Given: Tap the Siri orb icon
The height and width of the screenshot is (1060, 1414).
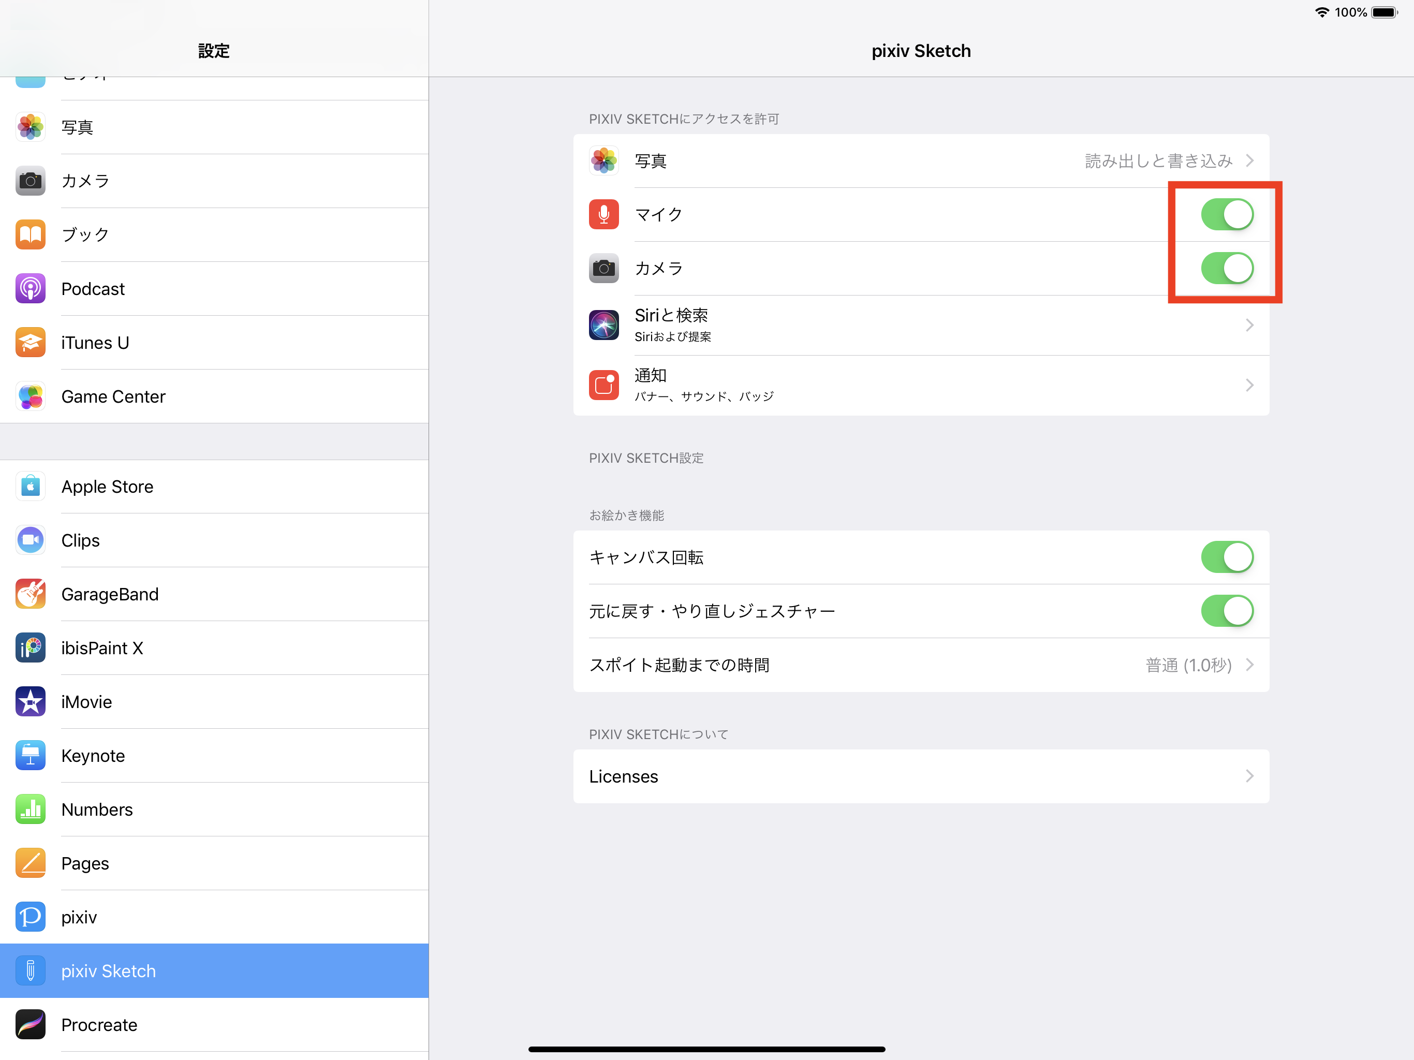Looking at the screenshot, I should tap(603, 325).
